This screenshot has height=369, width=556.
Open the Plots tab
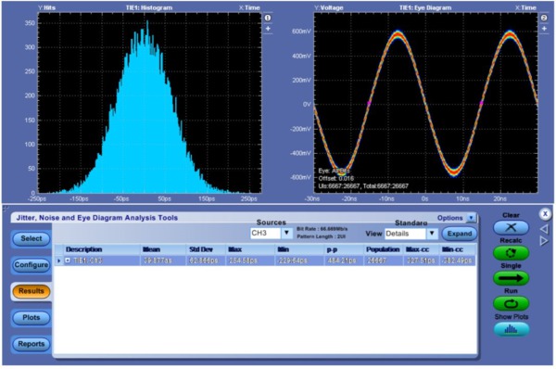coord(32,318)
